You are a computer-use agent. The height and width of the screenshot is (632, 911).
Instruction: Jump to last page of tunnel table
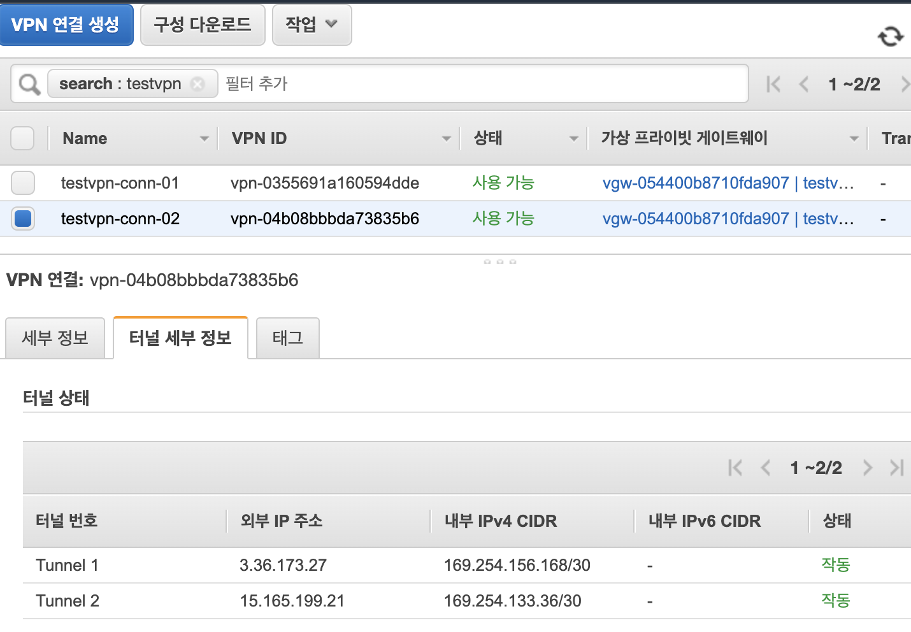point(897,468)
